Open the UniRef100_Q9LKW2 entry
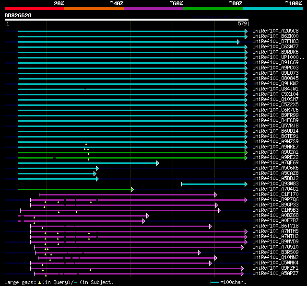Viewport: 307px width, 286px height. 275,84
